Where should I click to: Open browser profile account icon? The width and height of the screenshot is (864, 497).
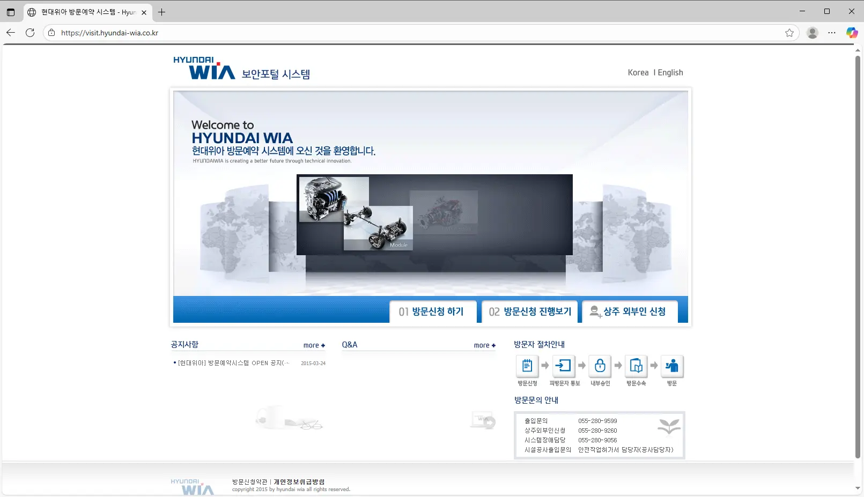click(813, 33)
